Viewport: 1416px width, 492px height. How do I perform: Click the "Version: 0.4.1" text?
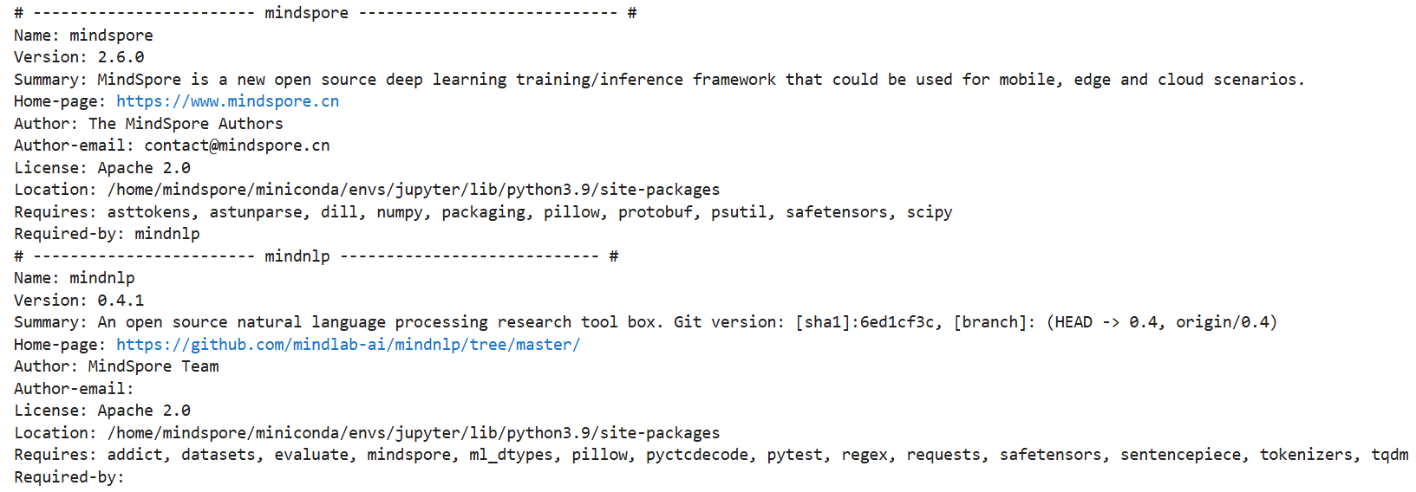79,301
